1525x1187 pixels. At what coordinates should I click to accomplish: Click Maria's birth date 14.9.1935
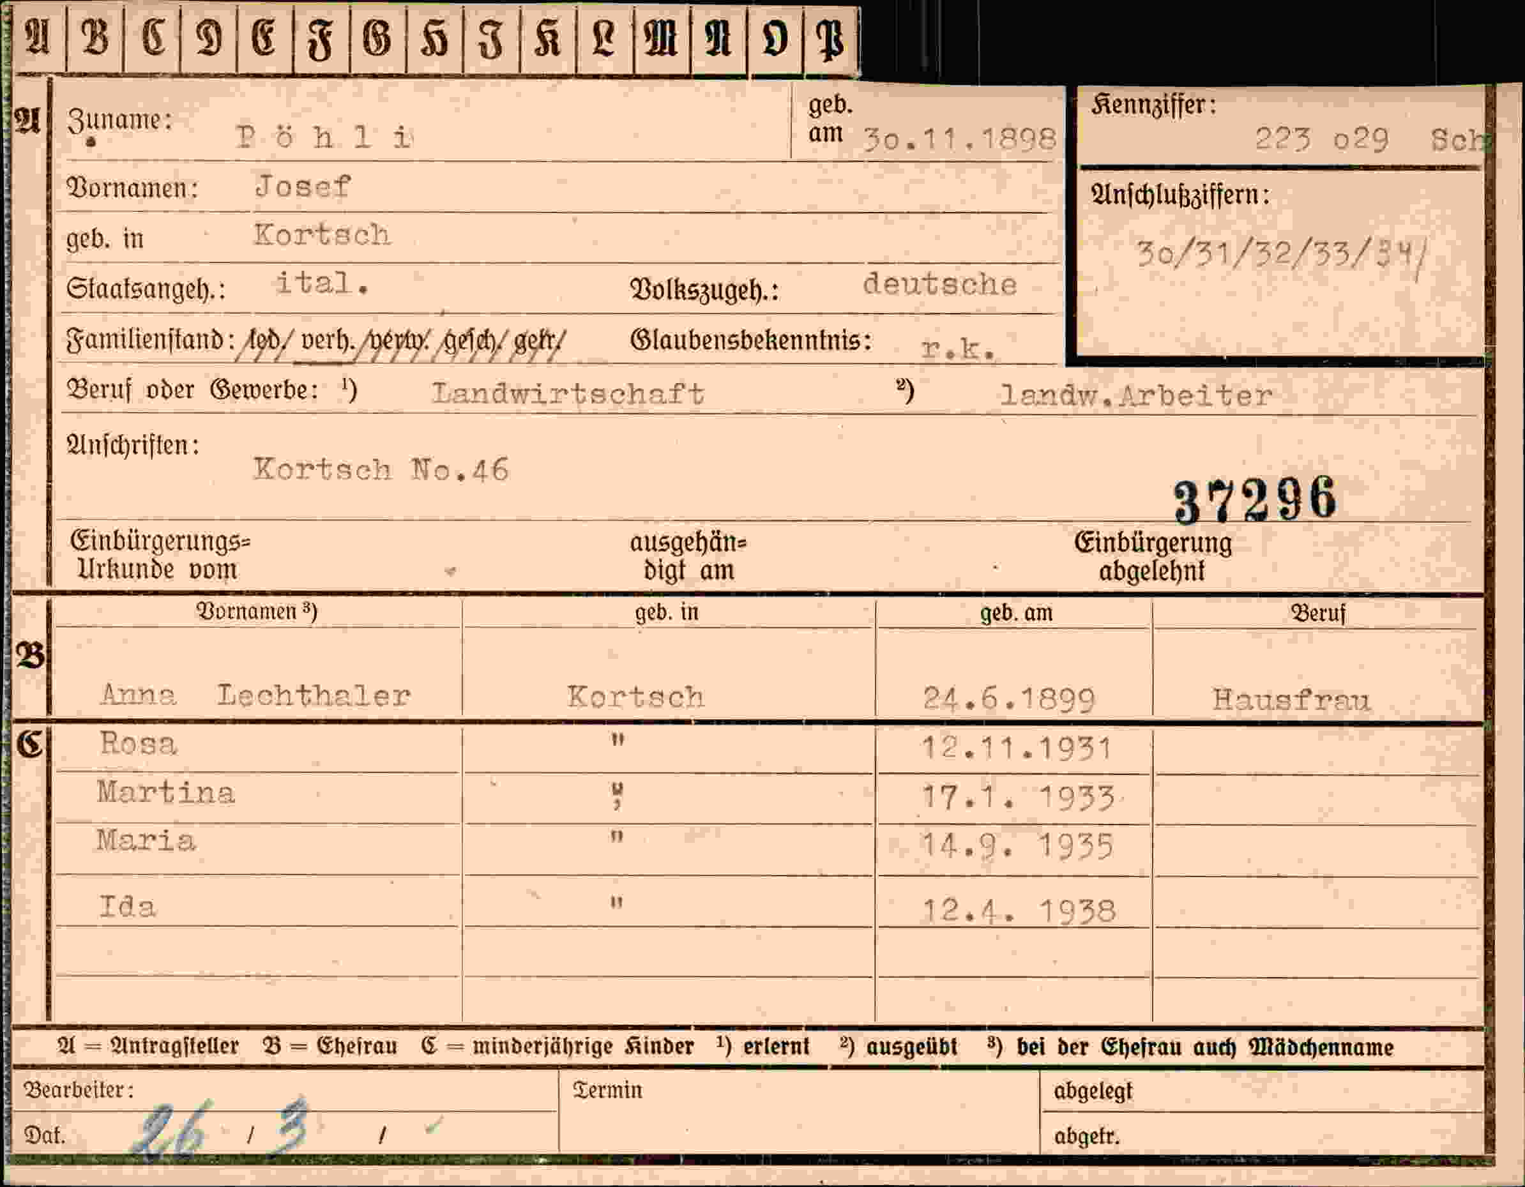point(1017,845)
